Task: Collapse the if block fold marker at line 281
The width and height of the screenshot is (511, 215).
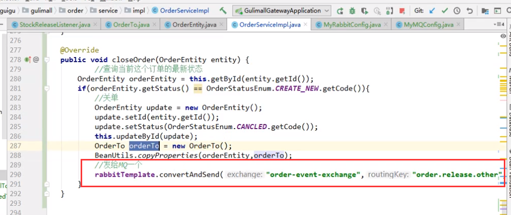Action: pyautogui.click(x=46, y=88)
